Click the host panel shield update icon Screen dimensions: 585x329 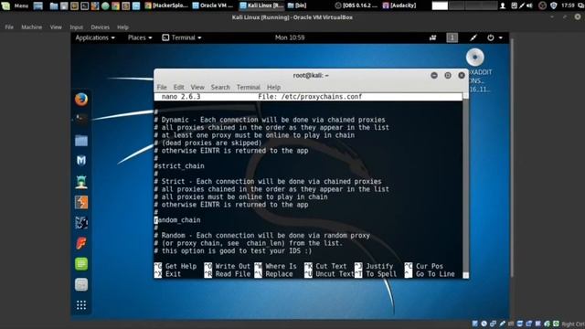pyautogui.click(x=554, y=5)
